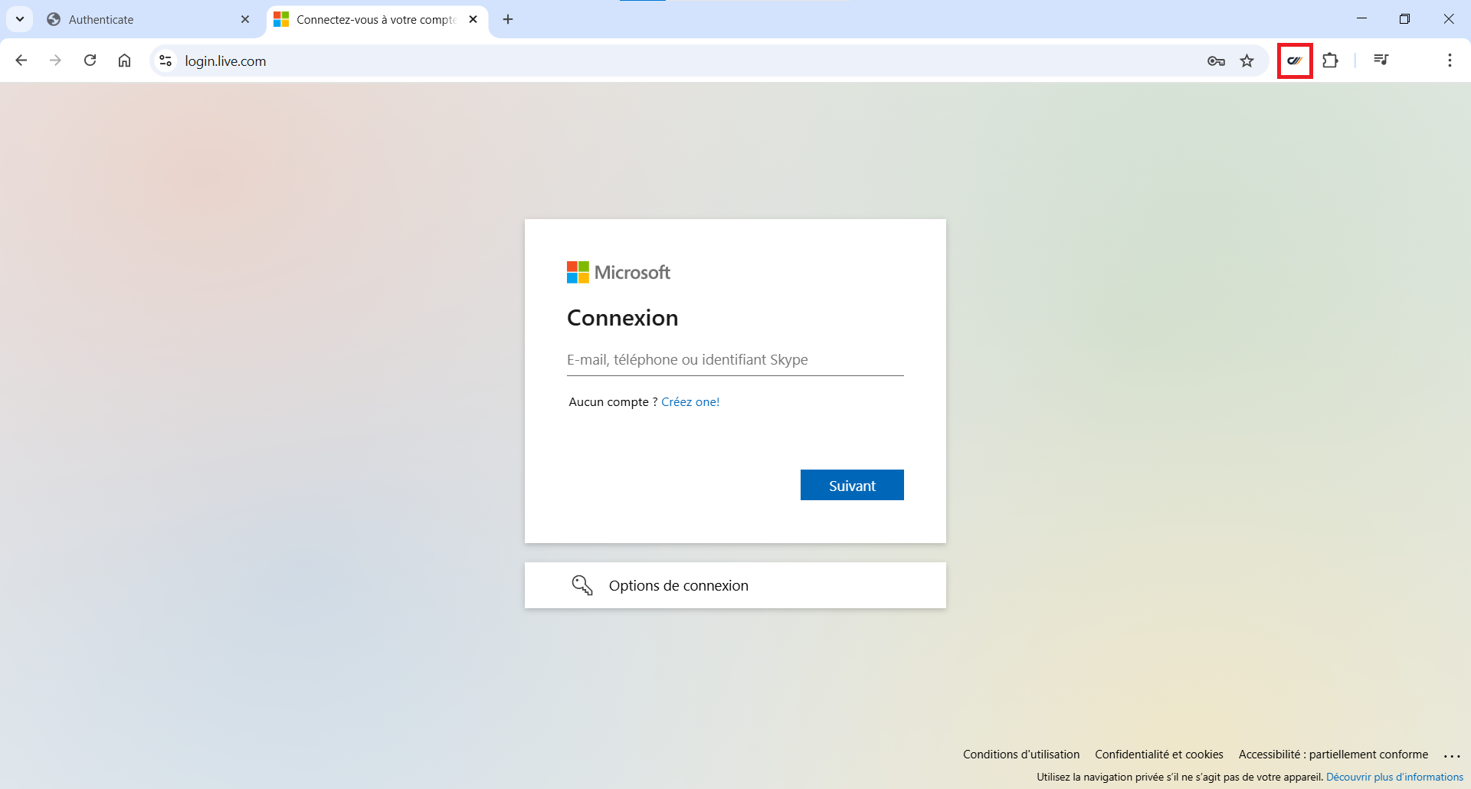Bookmark this page with the star icon
Viewport: 1471px width, 789px height.
(x=1247, y=61)
